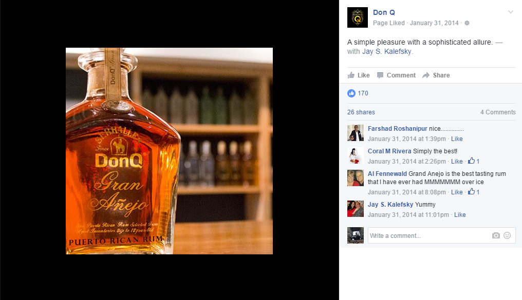Screen dimensions: 522x300
Task: Open Farshad Roshanipur's profile name
Action: (x=397, y=129)
